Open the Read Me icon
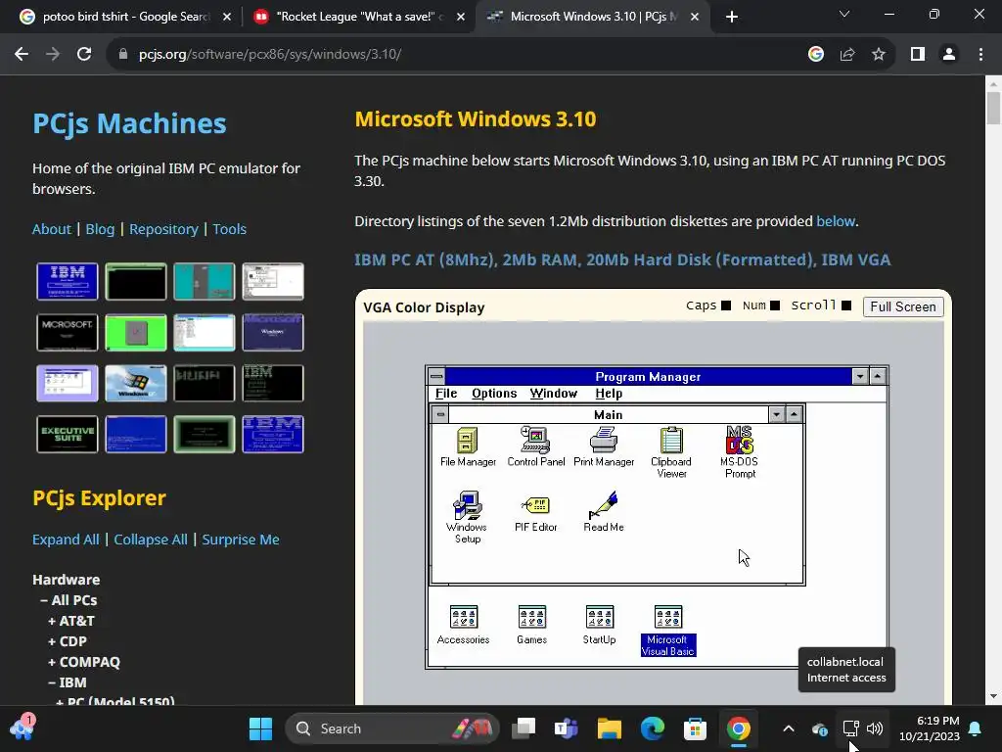 (603, 512)
